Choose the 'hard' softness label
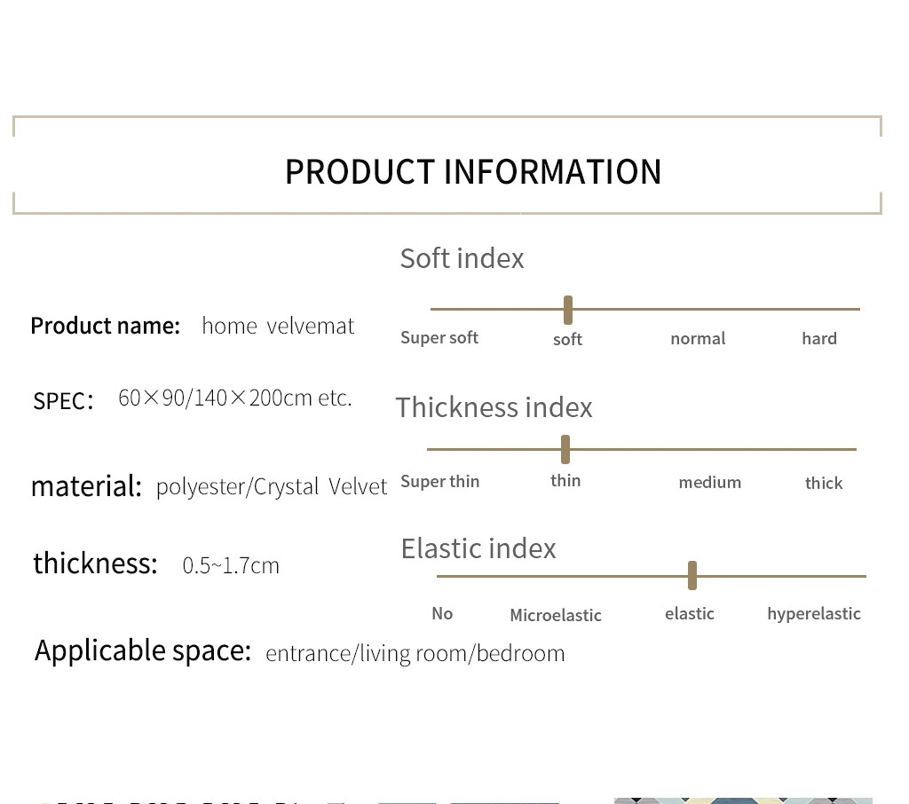The image size is (909, 804). tap(819, 338)
